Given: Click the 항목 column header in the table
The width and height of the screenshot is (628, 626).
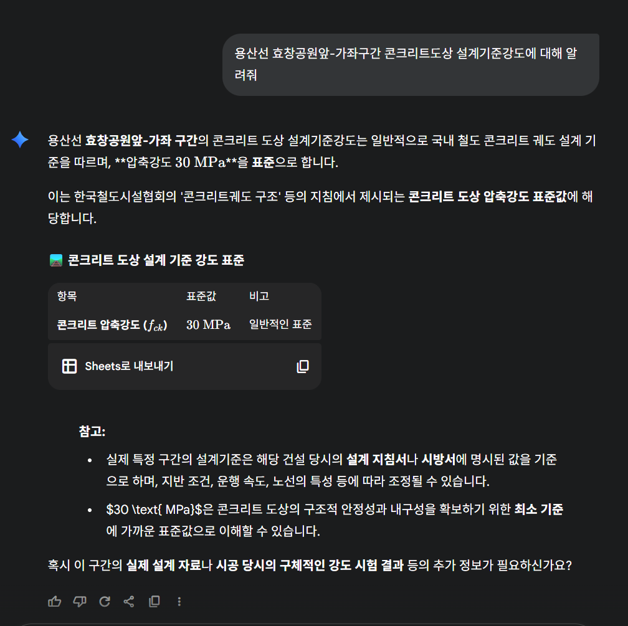Looking at the screenshot, I should click(68, 296).
